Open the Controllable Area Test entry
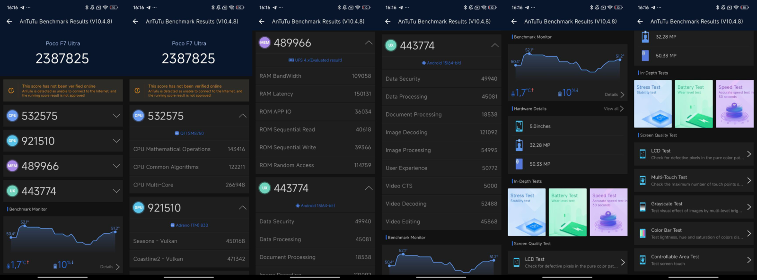 [x=694, y=260]
